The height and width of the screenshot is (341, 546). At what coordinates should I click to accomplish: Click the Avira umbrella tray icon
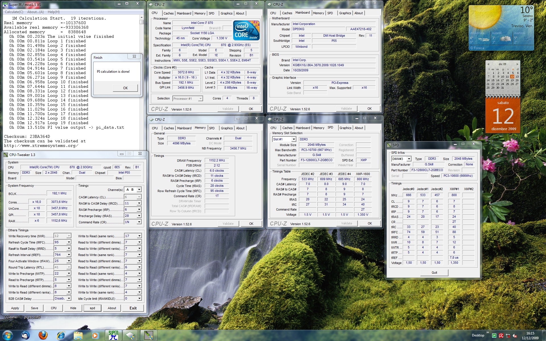pos(501,336)
